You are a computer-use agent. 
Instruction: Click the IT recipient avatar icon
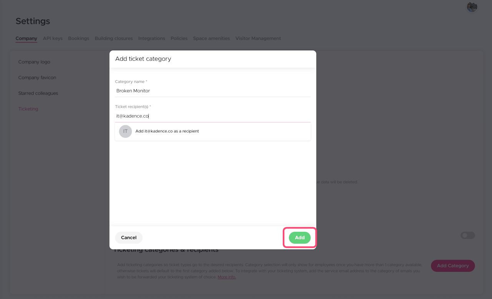[125, 131]
